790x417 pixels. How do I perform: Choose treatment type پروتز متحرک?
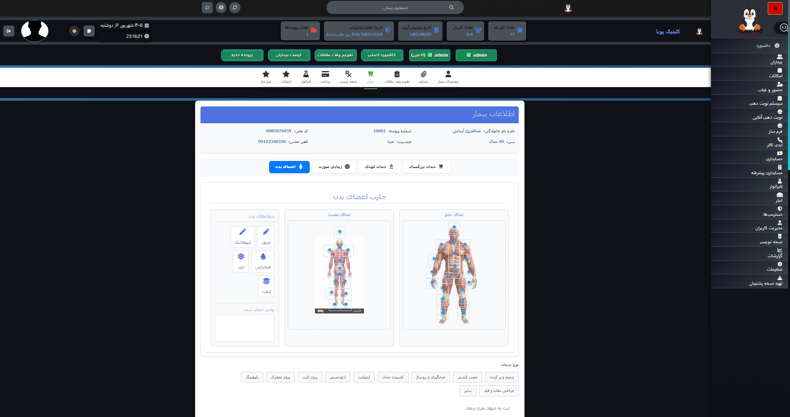[280, 377]
